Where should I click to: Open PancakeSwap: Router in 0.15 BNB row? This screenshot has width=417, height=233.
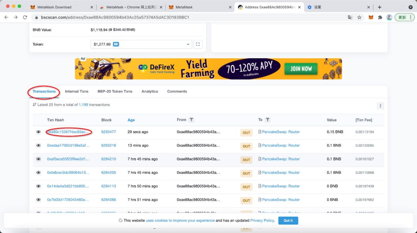click(x=281, y=132)
